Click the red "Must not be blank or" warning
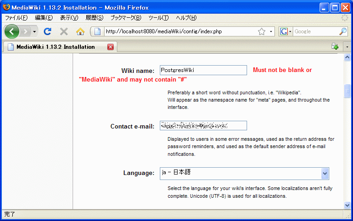353x221 pixels. pyautogui.click(x=282, y=70)
